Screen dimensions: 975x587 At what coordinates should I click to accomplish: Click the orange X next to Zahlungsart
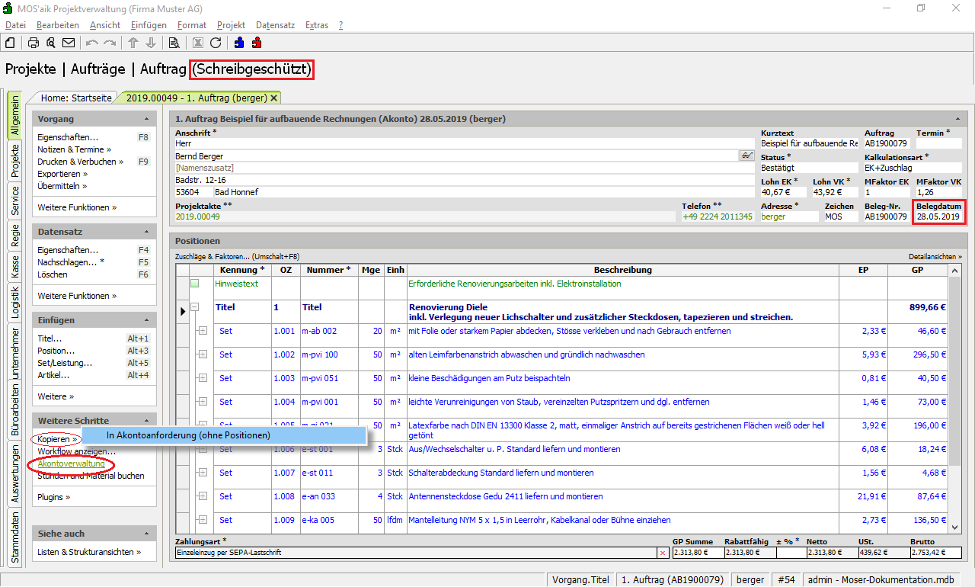662,552
